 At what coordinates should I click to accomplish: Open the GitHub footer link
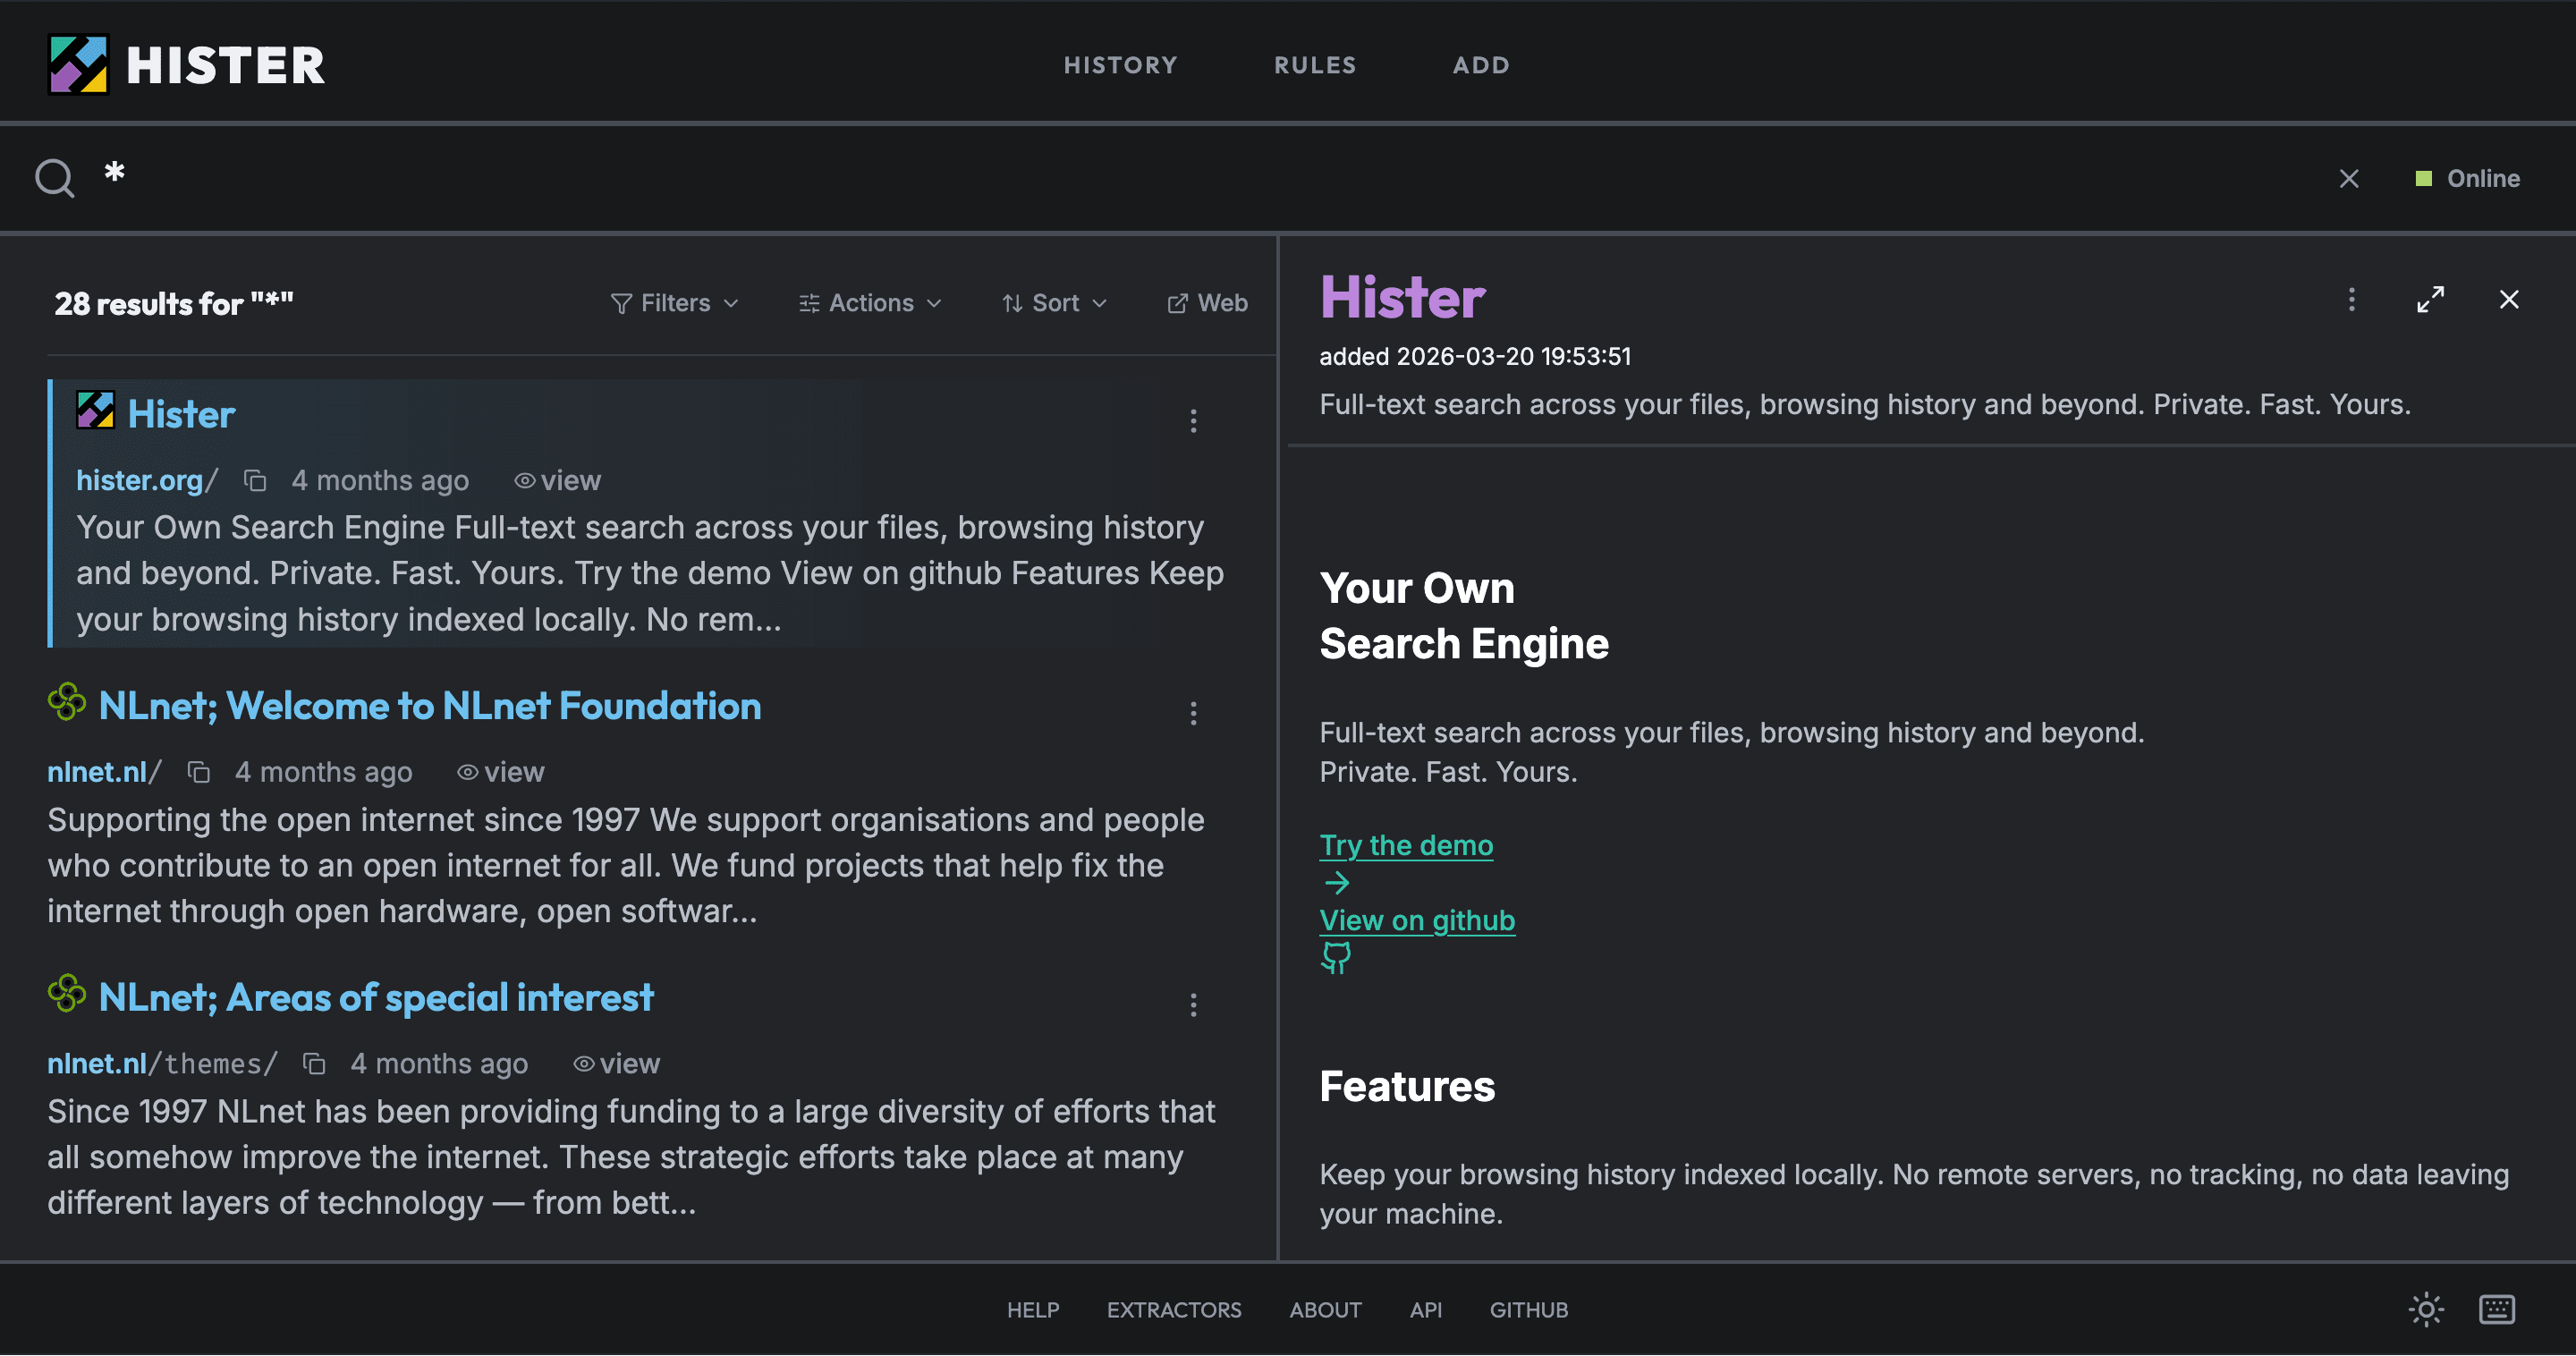click(1529, 1310)
